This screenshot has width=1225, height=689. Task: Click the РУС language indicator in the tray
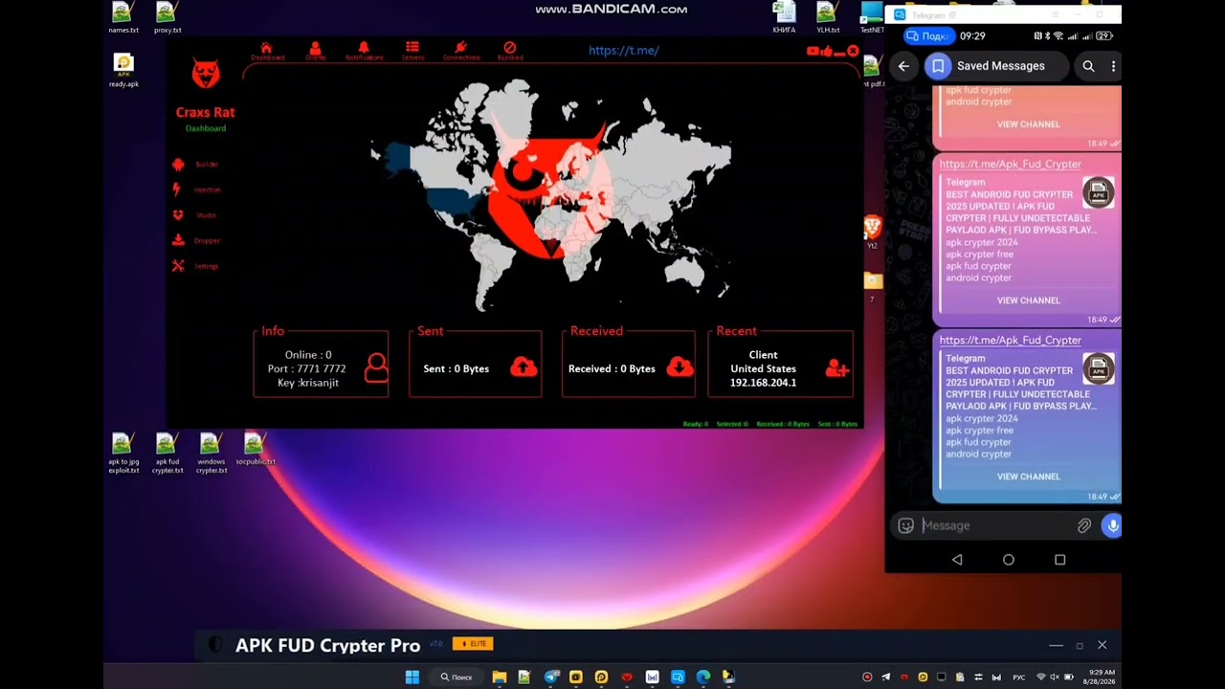pos(1018,678)
